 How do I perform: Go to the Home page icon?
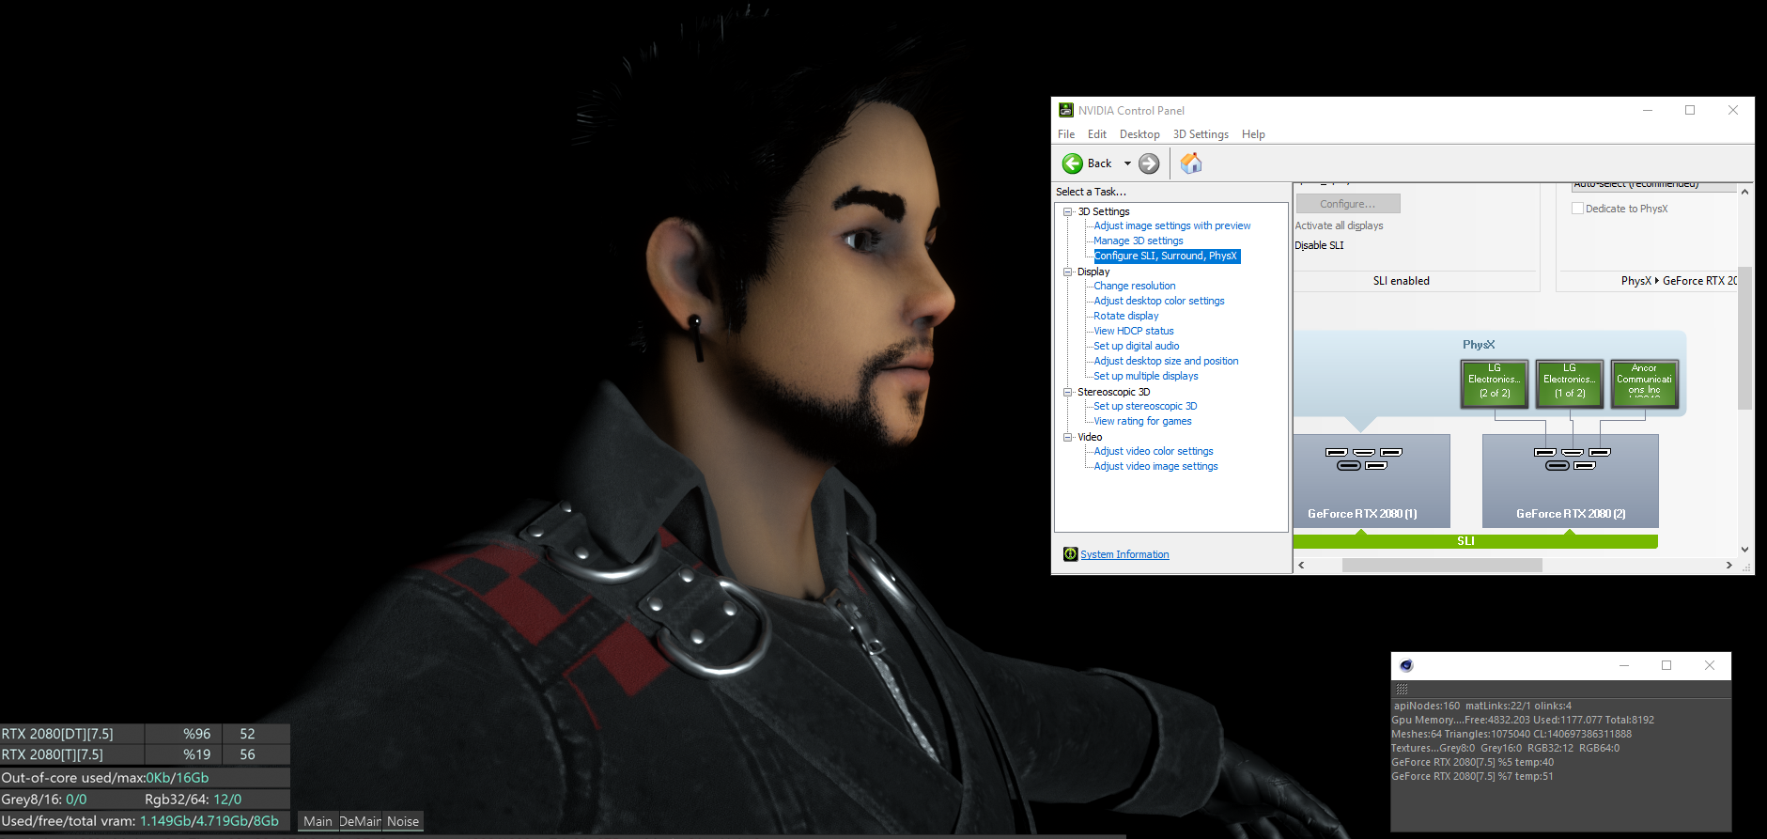[x=1191, y=163]
